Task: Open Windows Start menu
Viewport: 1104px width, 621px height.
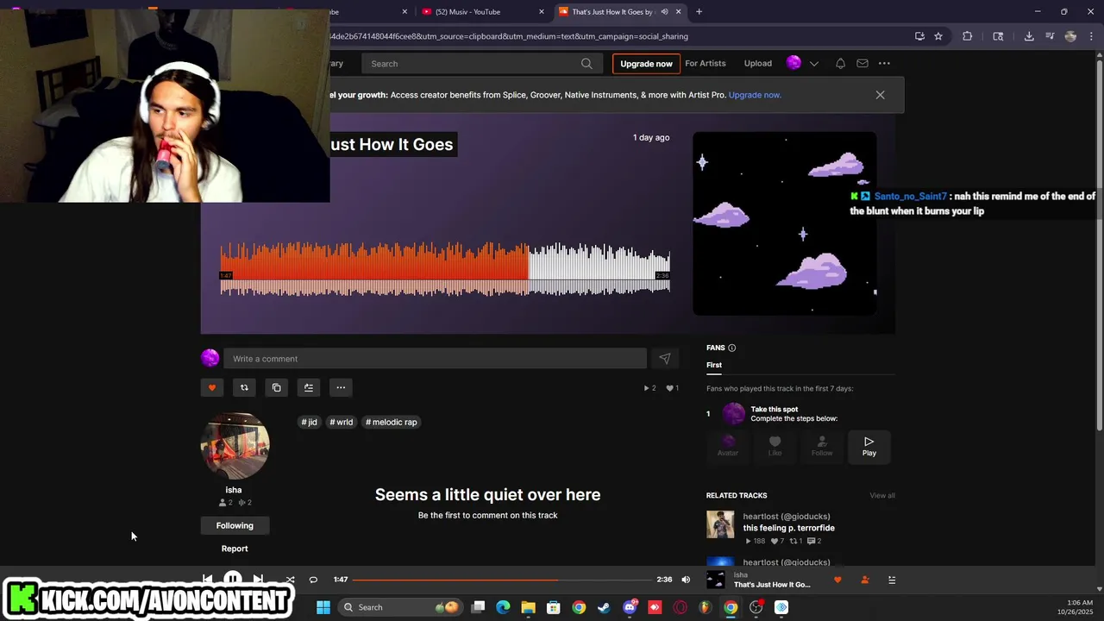Action: 323,607
